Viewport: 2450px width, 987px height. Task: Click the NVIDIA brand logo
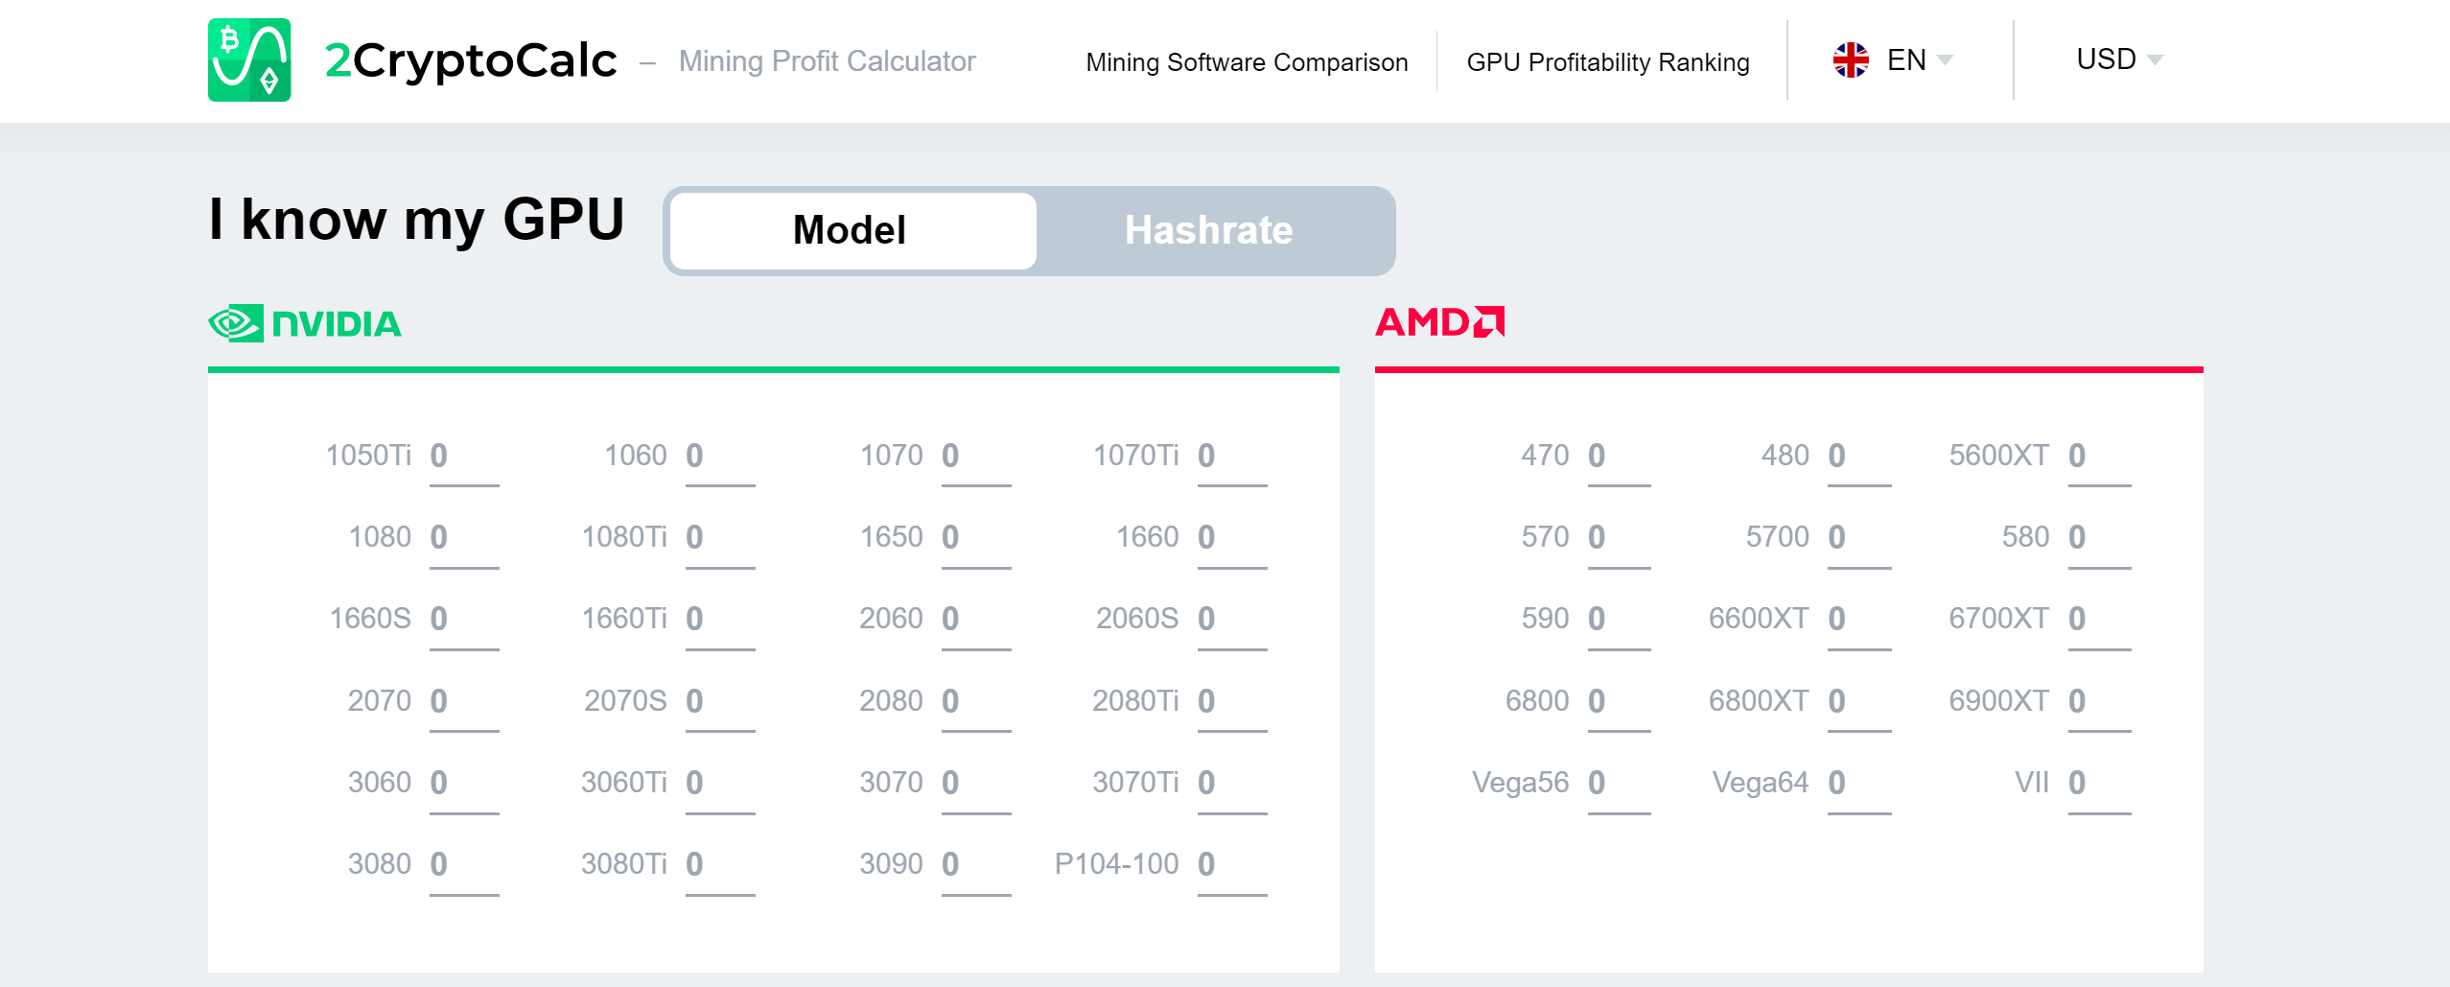point(305,323)
